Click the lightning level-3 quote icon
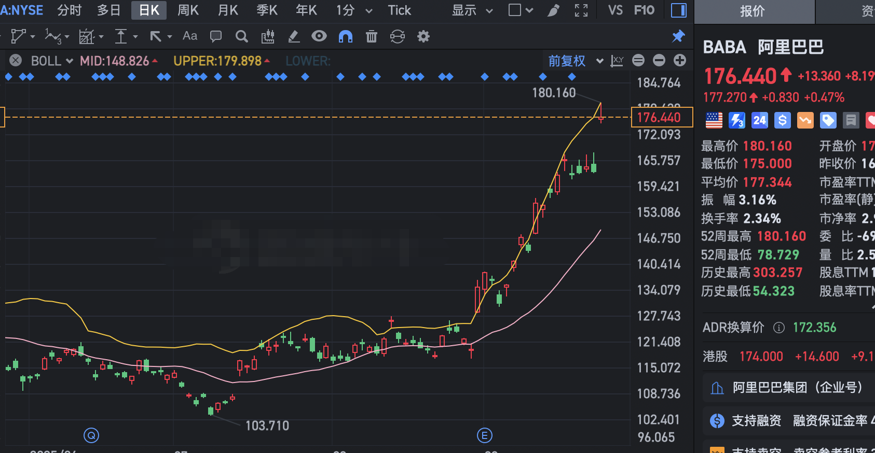The height and width of the screenshot is (453, 875). pyautogui.click(x=737, y=120)
